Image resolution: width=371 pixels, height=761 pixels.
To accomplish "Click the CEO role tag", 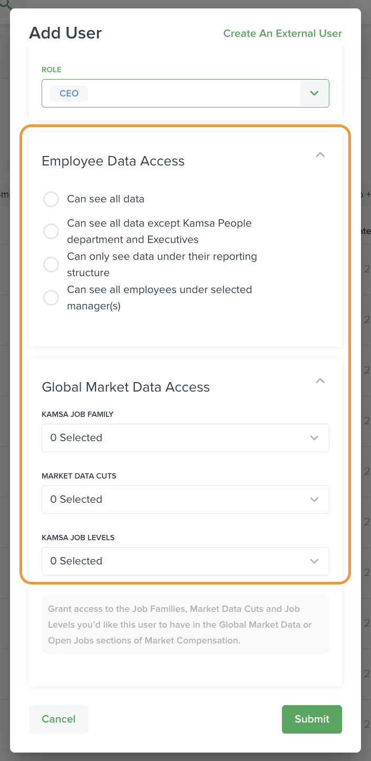I will pos(69,93).
